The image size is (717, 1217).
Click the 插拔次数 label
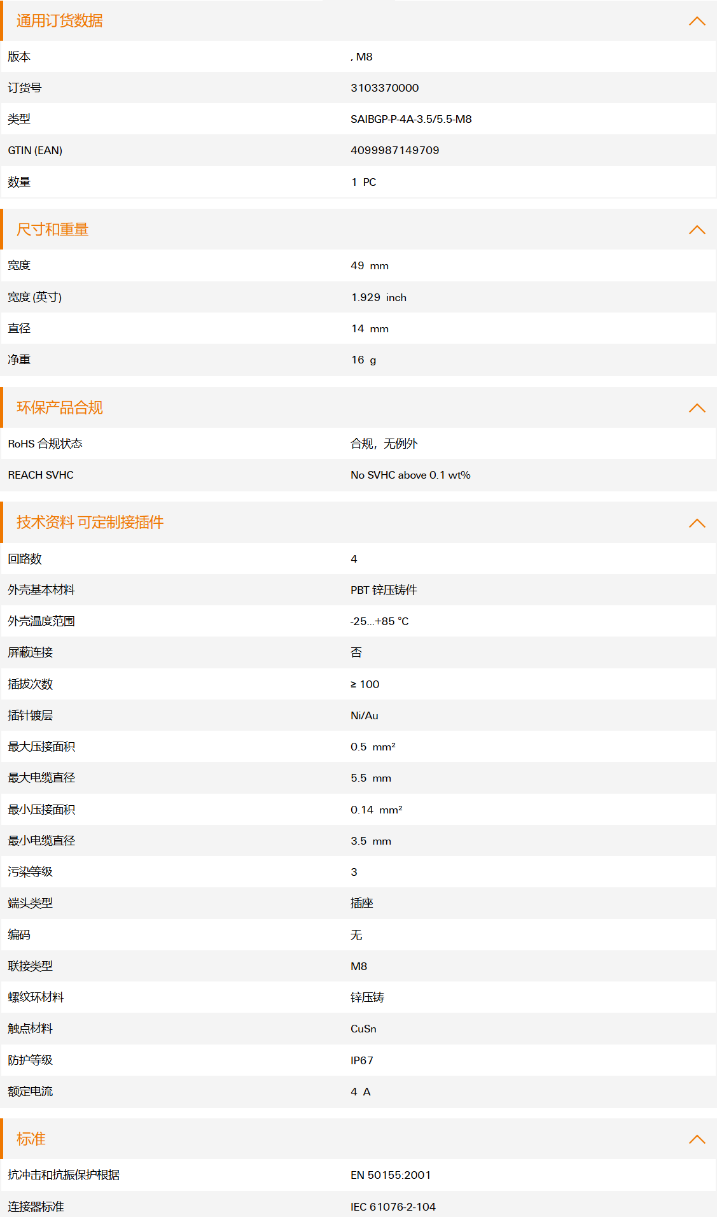pos(31,684)
